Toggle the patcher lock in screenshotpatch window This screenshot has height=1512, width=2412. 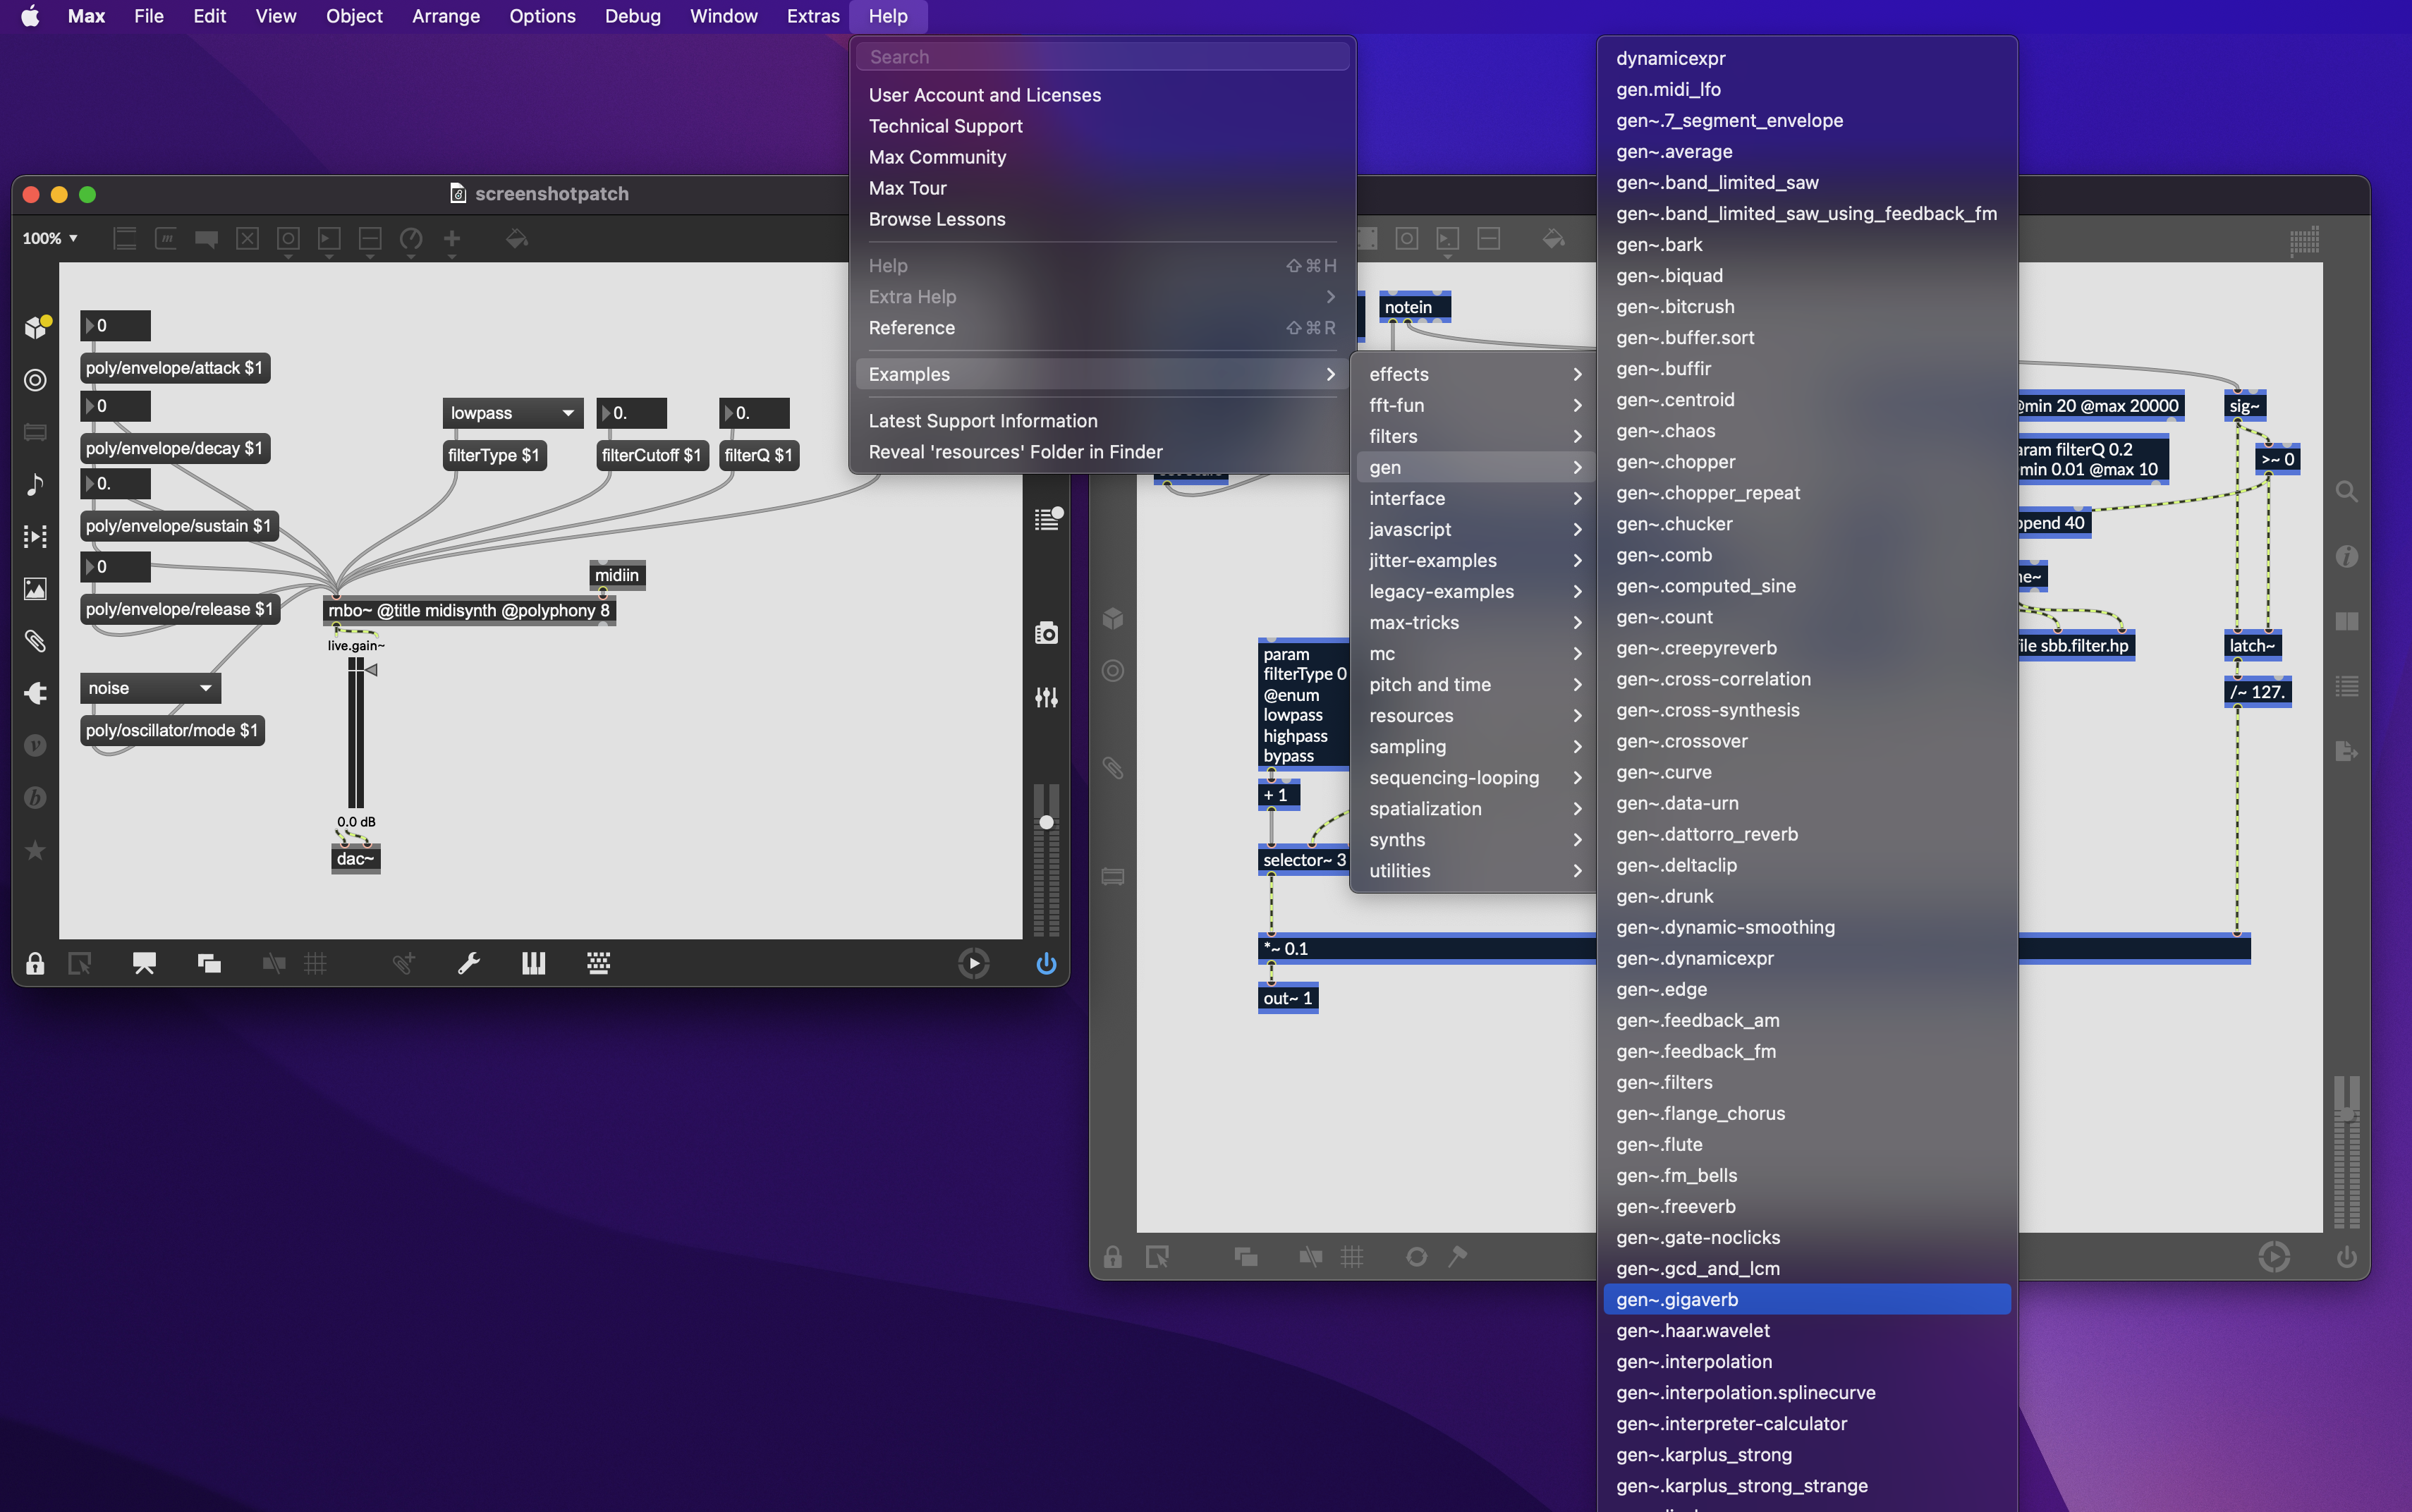coord(35,963)
